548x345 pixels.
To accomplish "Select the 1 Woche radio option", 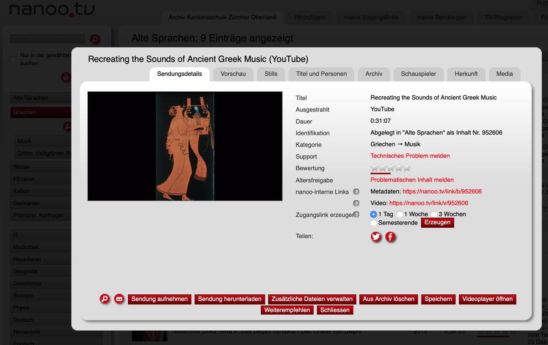I will 400,214.
